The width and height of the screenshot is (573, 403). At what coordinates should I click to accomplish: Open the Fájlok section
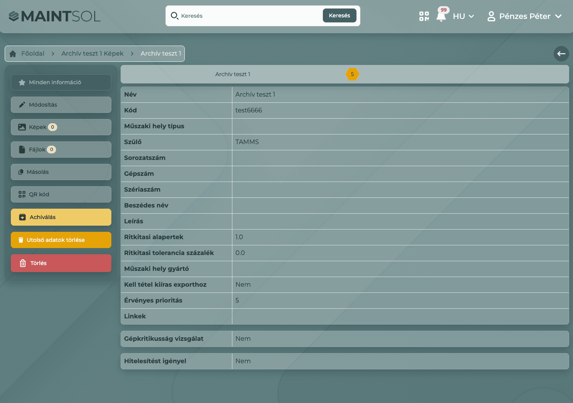point(61,150)
